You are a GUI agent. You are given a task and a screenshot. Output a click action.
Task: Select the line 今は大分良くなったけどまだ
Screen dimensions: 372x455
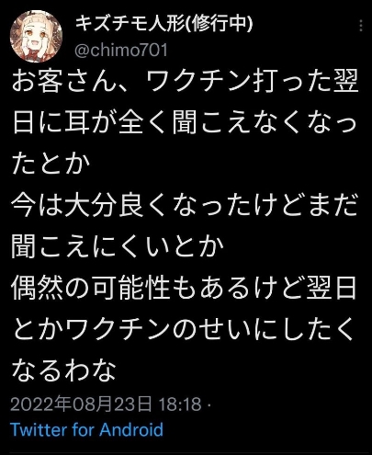click(x=185, y=205)
